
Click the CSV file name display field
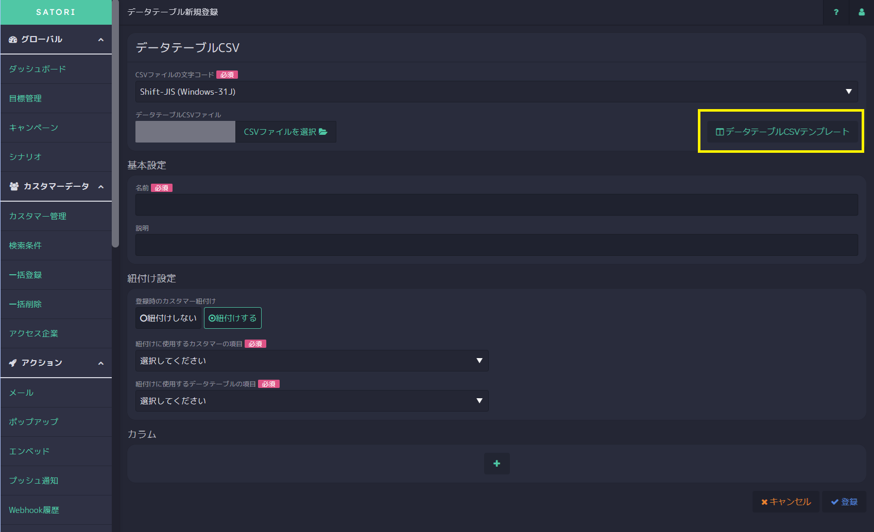tap(185, 132)
